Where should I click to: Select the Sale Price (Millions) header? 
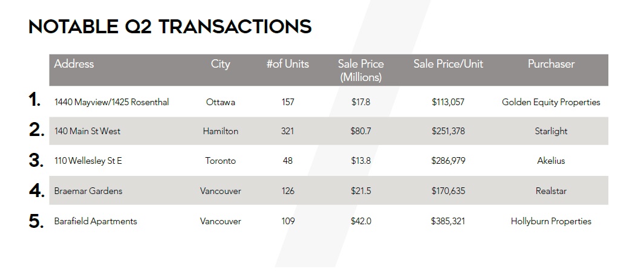coord(361,71)
